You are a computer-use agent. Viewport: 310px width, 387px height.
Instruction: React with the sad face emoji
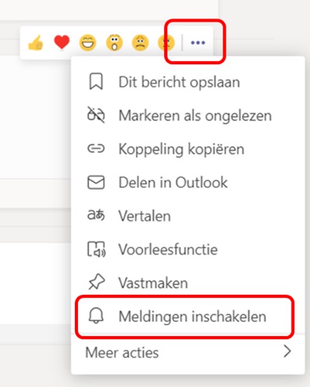(140, 43)
